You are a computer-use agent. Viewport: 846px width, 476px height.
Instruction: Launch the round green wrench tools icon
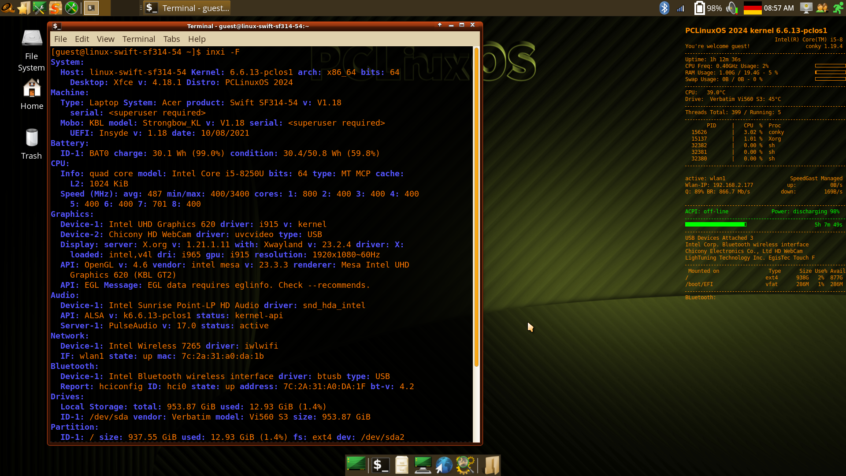[71, 7]
